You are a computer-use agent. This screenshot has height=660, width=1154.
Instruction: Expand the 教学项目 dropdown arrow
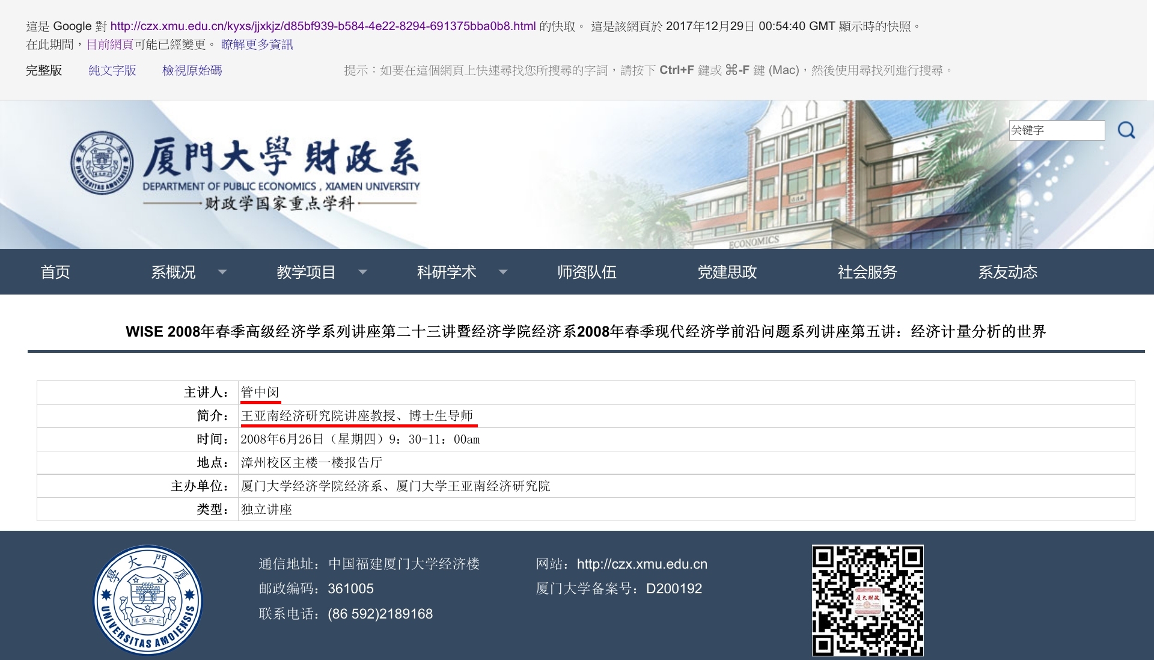coord(362,272)
